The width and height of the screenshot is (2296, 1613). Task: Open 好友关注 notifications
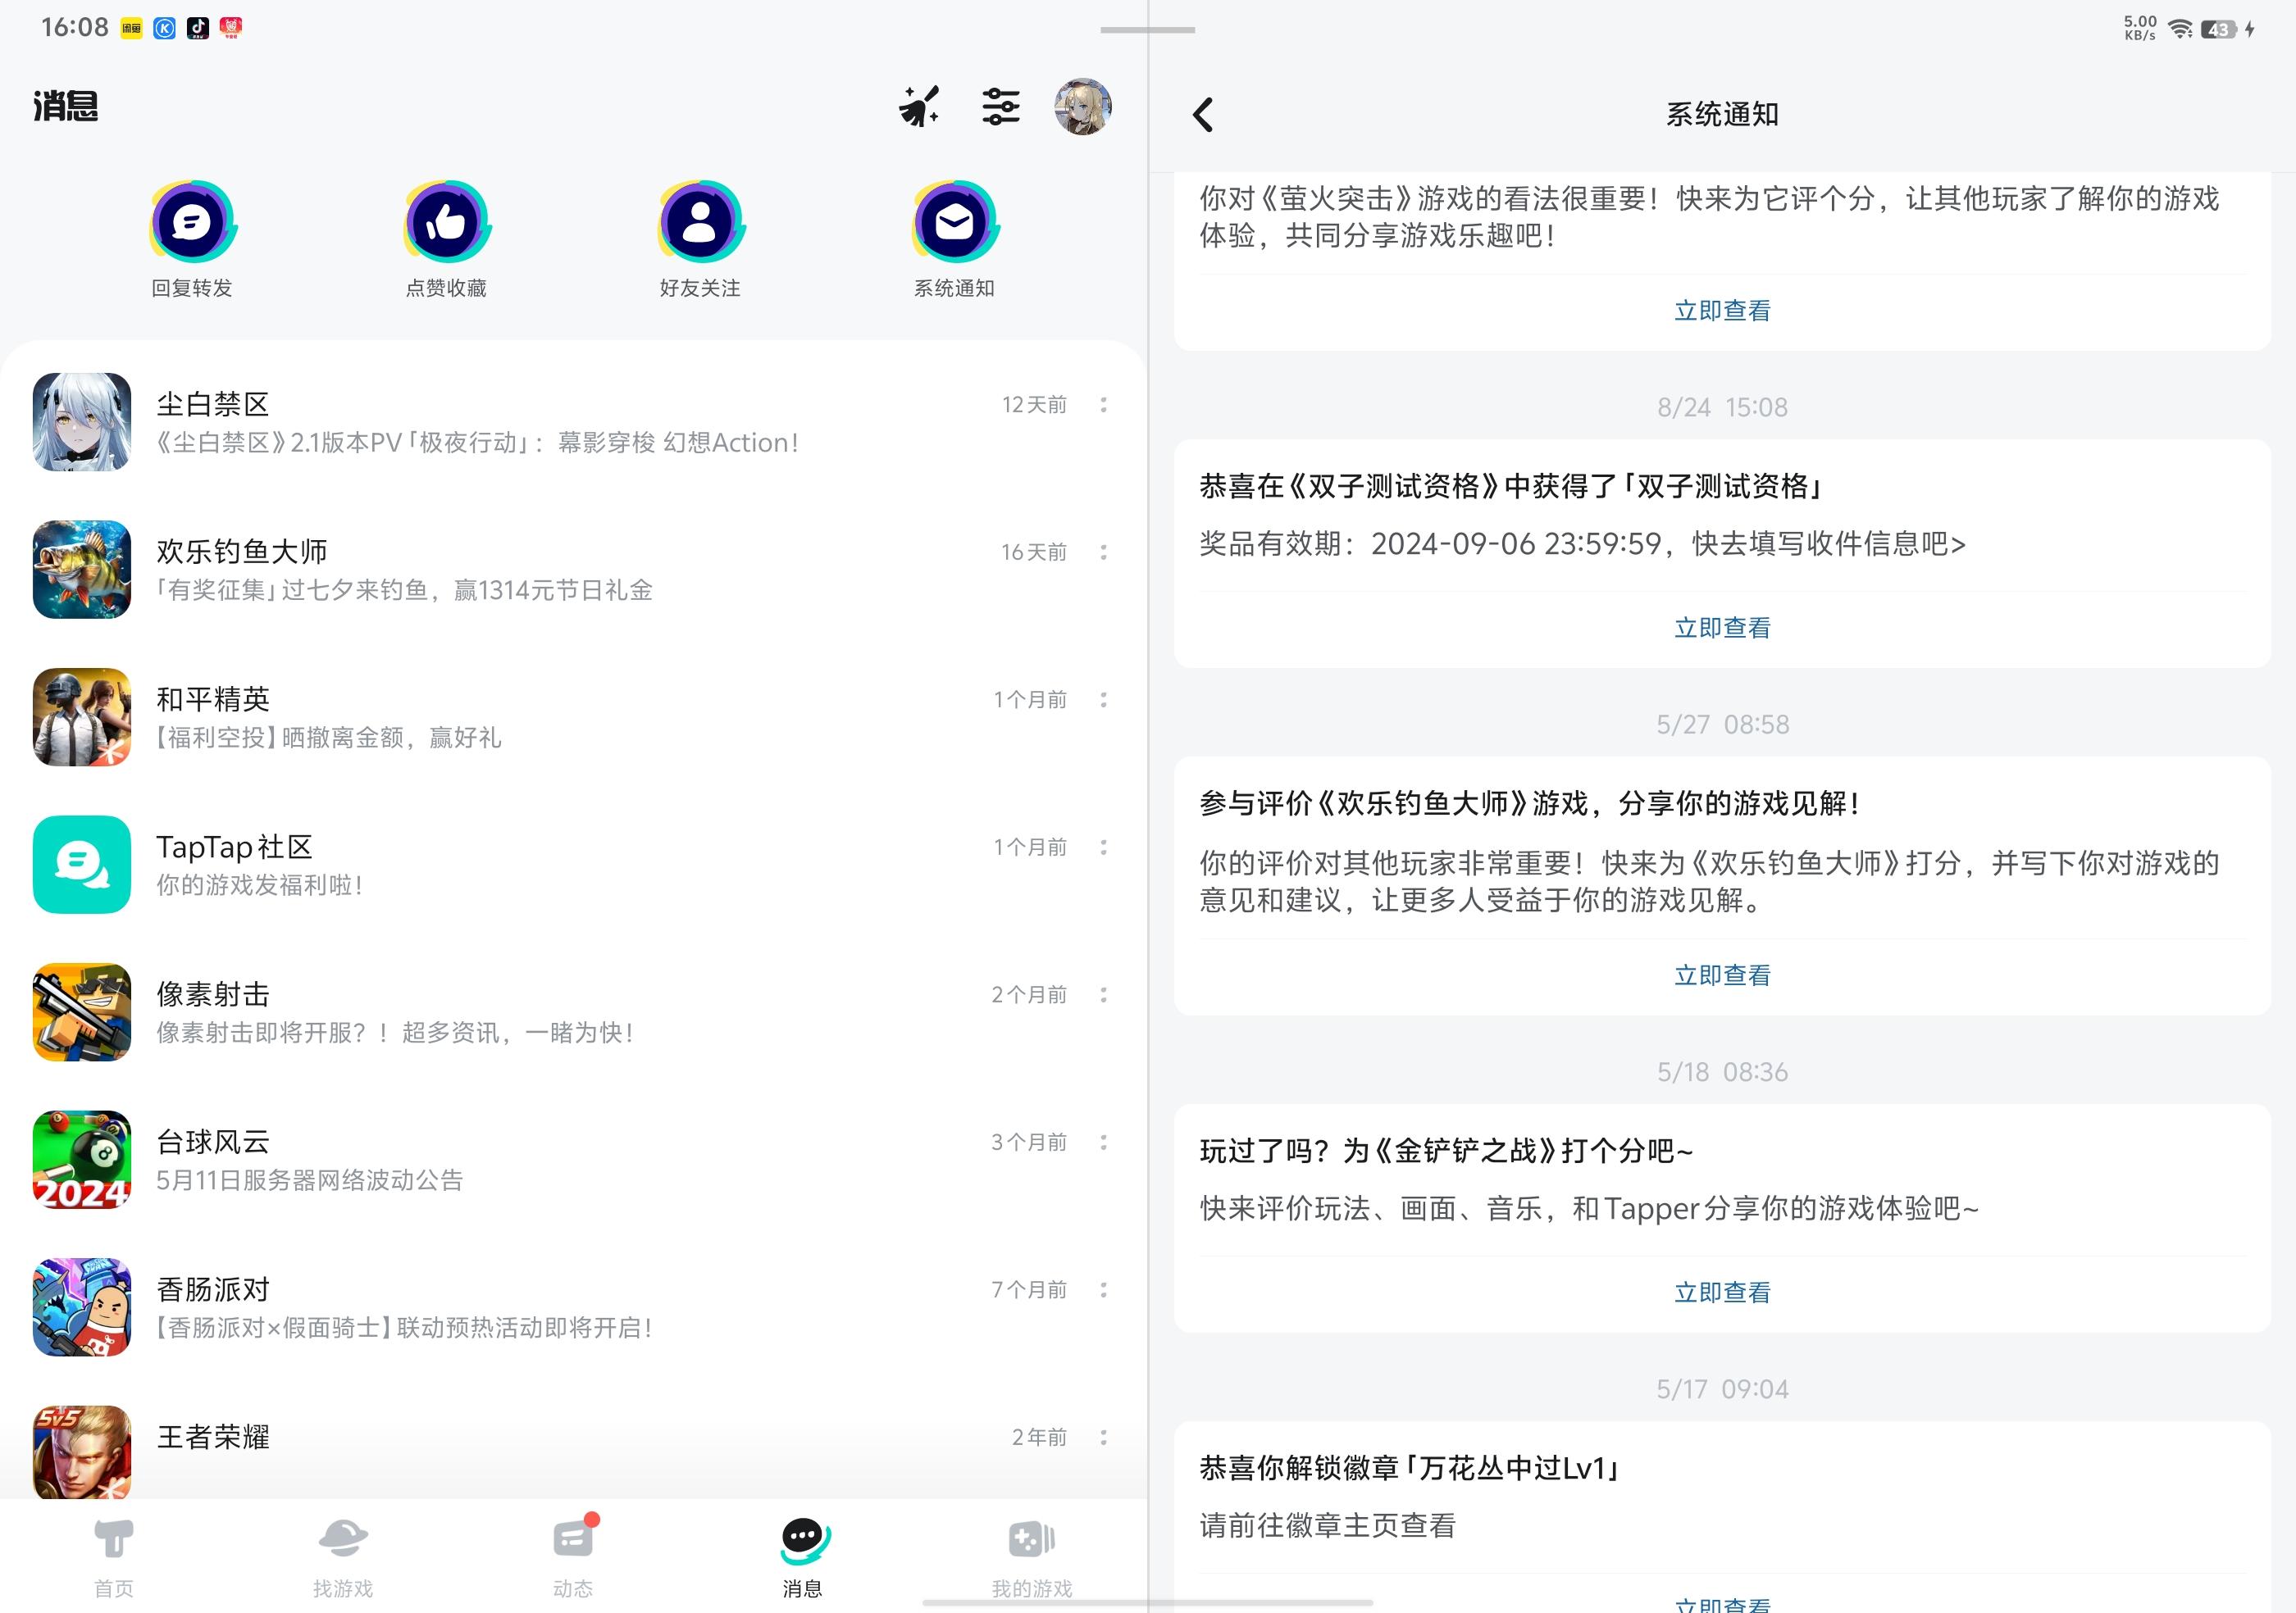tap(700, 240)
